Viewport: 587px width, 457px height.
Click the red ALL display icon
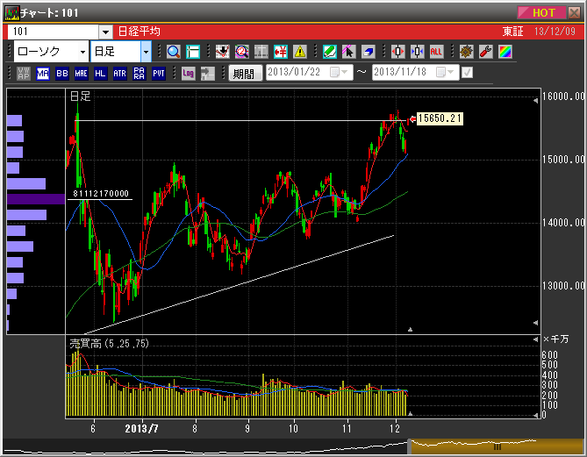[436, 52]
